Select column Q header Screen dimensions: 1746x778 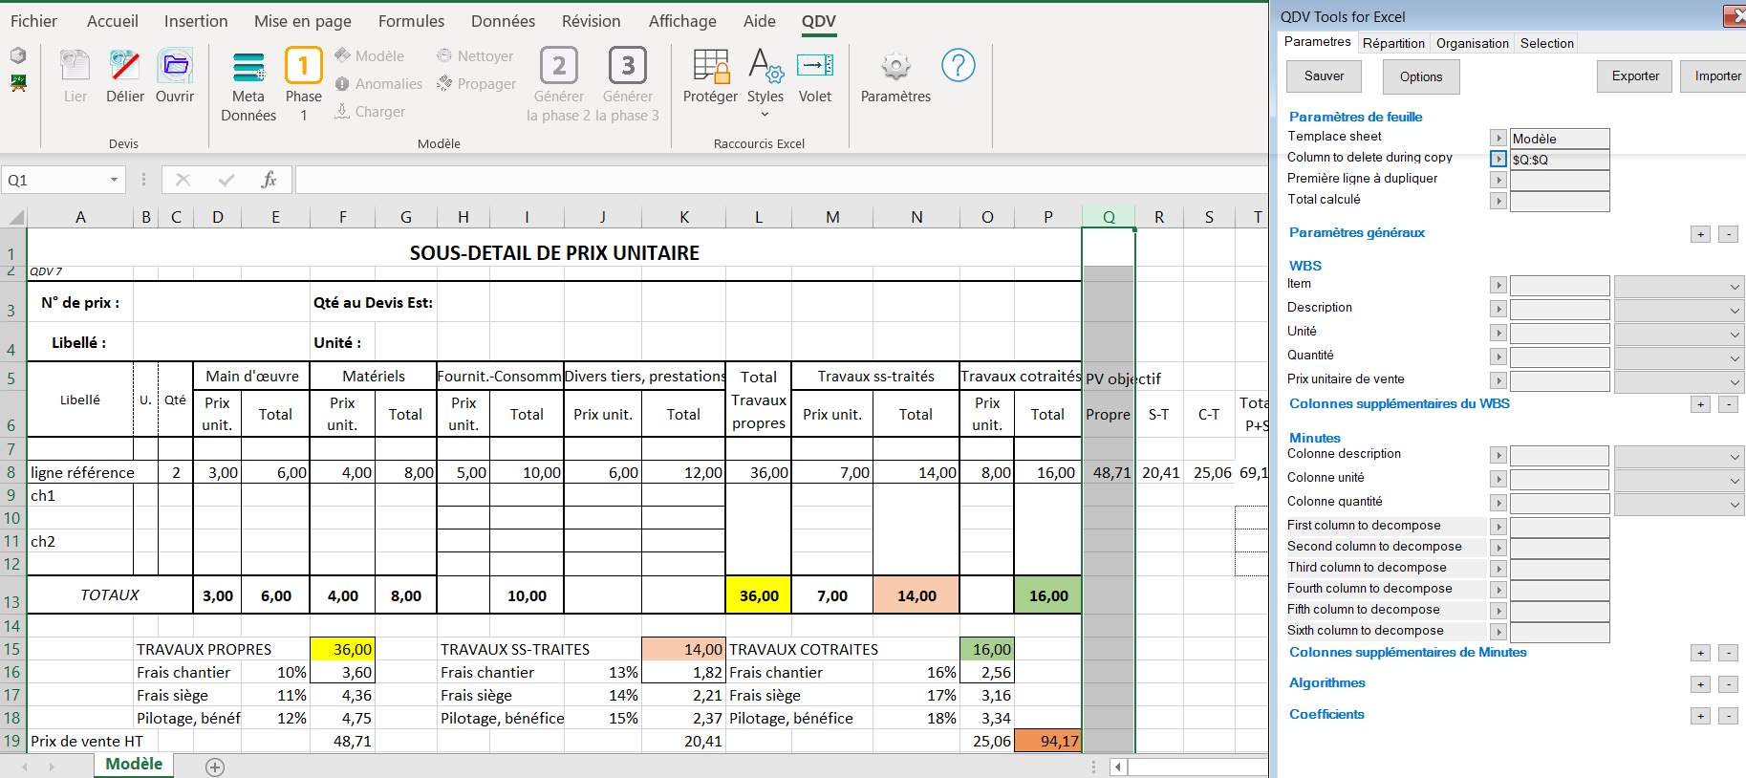(1109, 217)
